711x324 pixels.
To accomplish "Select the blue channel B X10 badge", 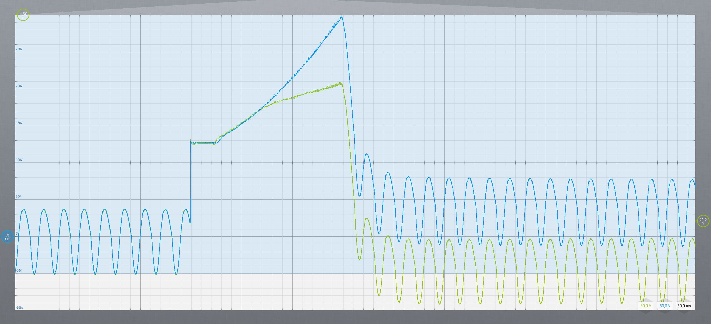I will point(7,237).
